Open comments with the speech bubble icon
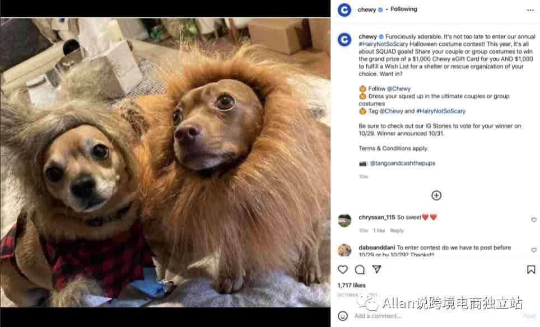The height and width of the screenshot is (327, 540). pyautogui.click(x=360, y=269)
